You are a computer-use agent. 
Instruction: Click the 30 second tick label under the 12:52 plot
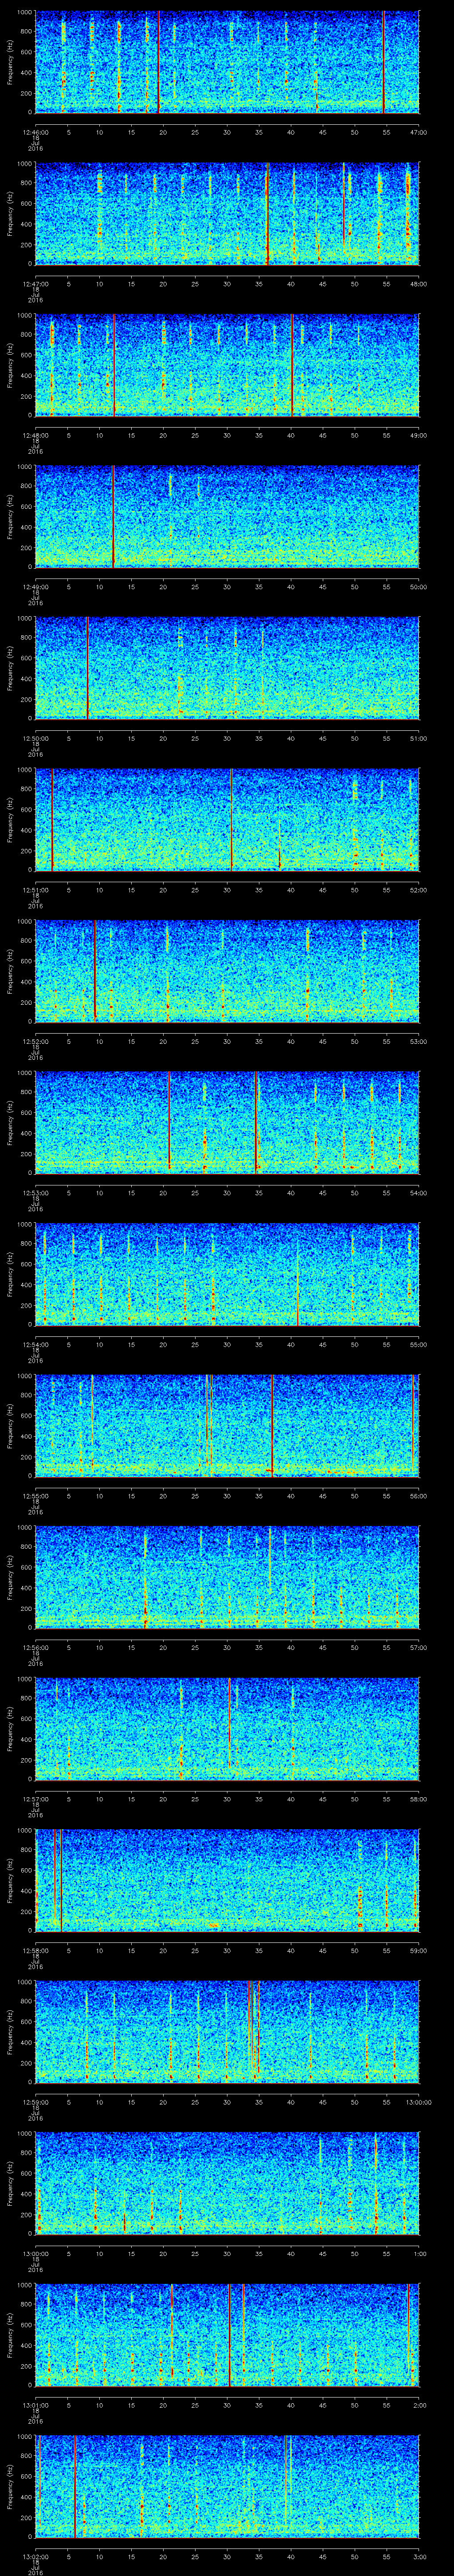click(227, 1041)
